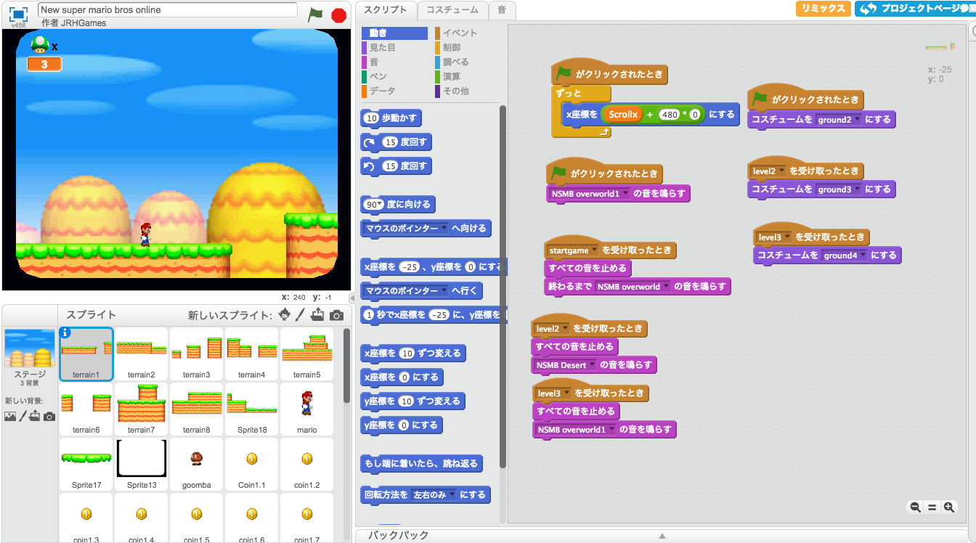
Task: Select the Sprite13 thumbnail
Action: pyautogui.click(x=141, y=464)
